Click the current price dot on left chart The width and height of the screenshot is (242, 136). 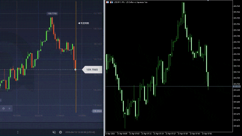(x=75, y=70)
